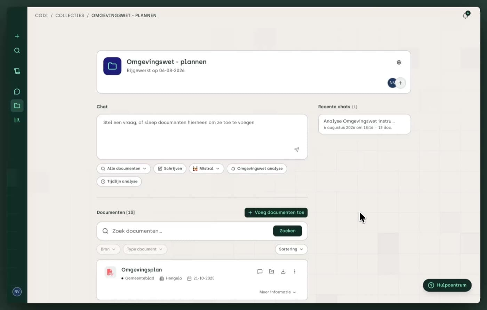Start chat about the Omgevingsplan document
Viewport: 487px width, 310px height.
point(260,271)
